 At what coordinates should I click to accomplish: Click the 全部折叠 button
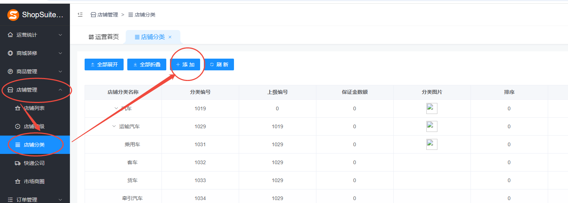click(x=147, y=64)
